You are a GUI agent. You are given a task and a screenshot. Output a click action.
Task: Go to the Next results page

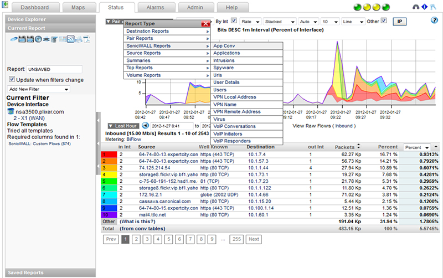tap(254, 239)
